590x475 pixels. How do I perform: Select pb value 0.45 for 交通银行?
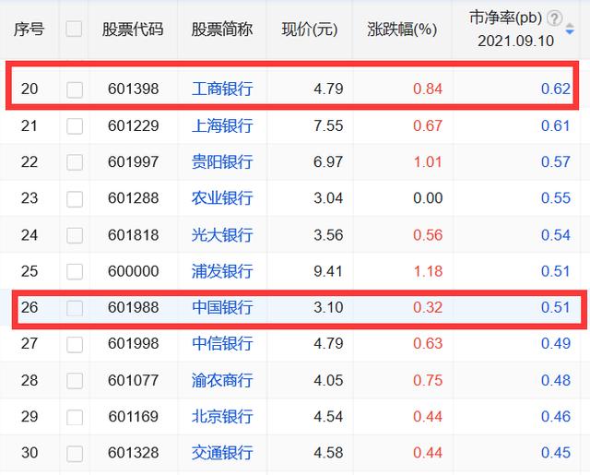coord(556,453)
